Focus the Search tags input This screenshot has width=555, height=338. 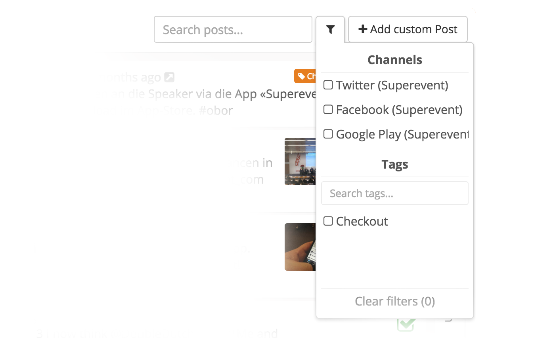click(x=395, y=193)
